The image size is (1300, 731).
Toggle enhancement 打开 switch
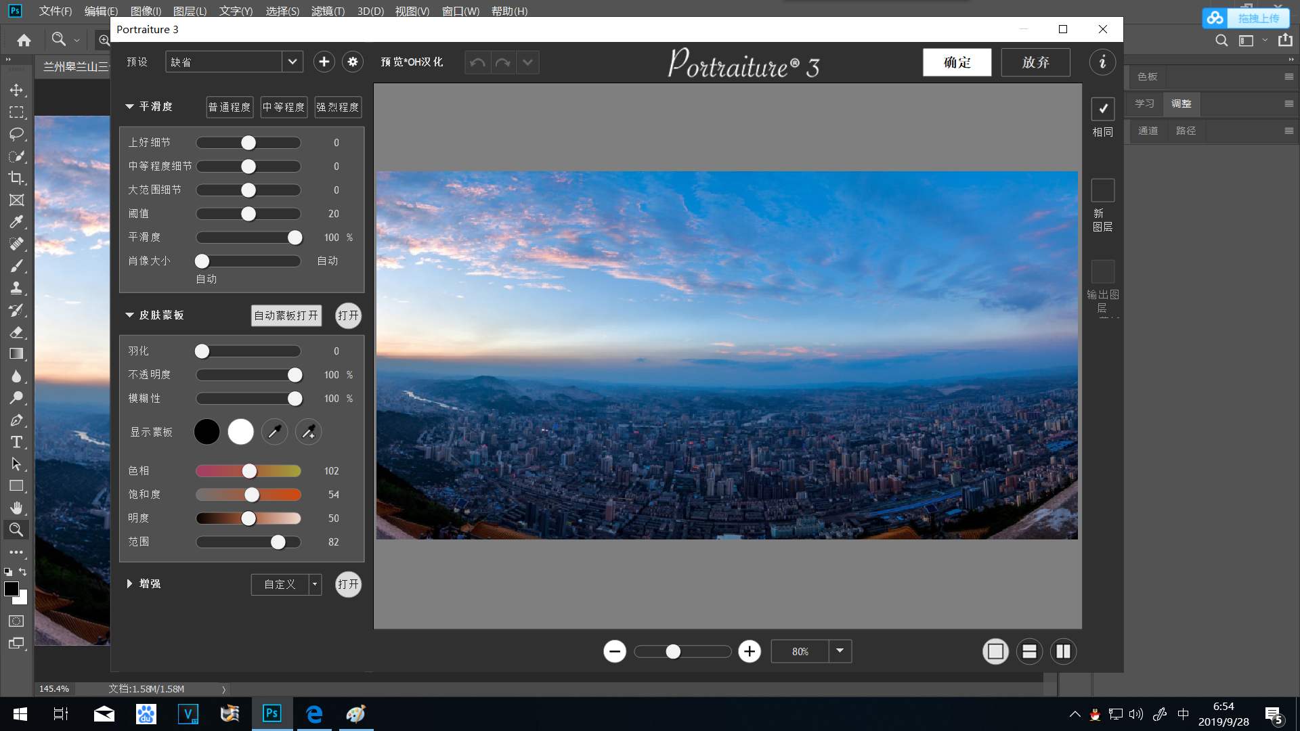tap(348, 584)
